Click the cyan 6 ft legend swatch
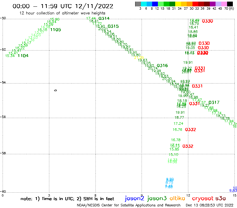237x208 pixels. (x=144, y=4)
